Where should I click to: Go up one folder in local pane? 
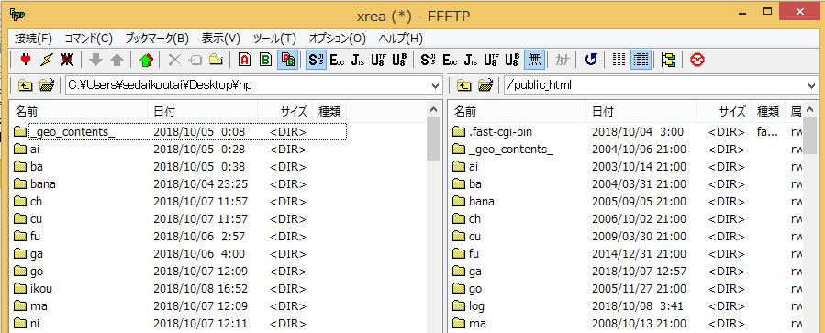(x=25, y=85)
